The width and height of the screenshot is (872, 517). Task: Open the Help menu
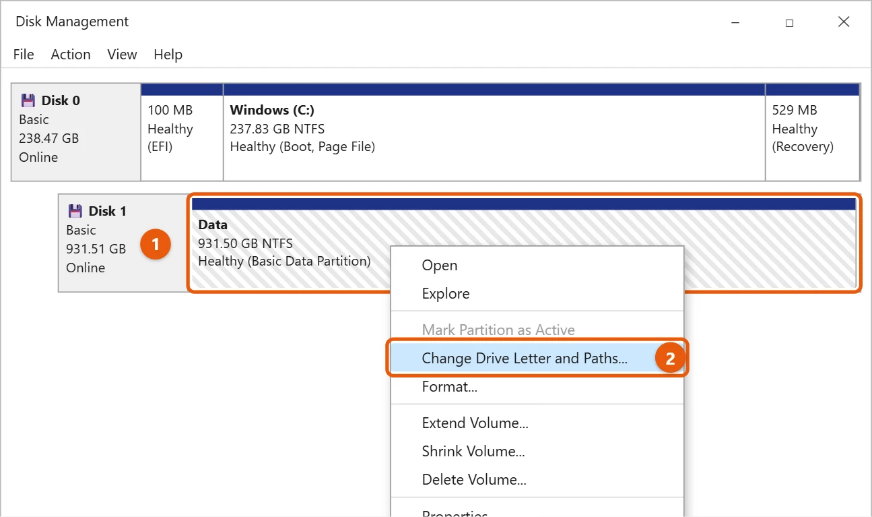click(x=168, y=55)
